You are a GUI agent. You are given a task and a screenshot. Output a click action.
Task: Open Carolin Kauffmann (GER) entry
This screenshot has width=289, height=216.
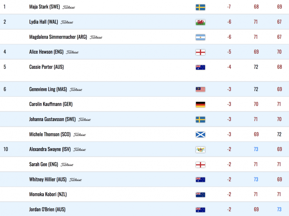[51, 104]
